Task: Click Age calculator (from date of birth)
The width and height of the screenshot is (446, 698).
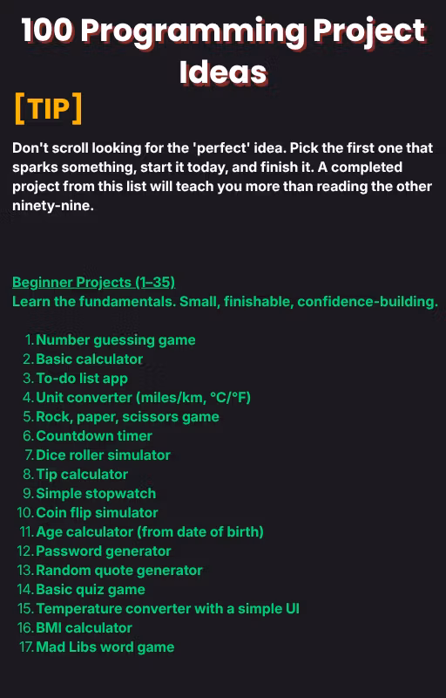Action: point(150,532)
